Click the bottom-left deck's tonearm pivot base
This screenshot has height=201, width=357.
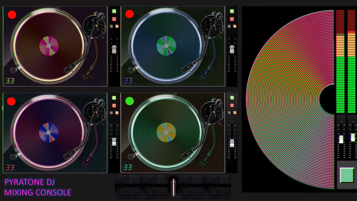click(94, 113)
